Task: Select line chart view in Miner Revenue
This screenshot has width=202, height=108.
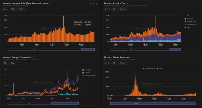Action: click(109, 63)
